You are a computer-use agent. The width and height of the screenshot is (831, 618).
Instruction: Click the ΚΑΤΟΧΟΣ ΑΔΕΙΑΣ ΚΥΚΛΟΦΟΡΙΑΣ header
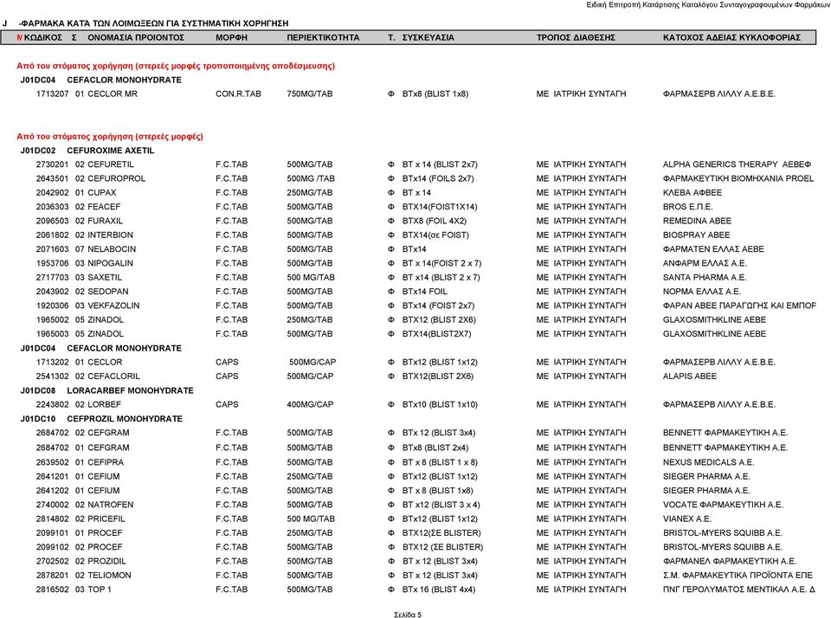coord(731,37)
